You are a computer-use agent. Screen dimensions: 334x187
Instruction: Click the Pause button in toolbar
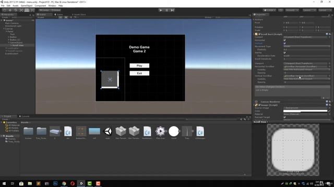[166, 10]
